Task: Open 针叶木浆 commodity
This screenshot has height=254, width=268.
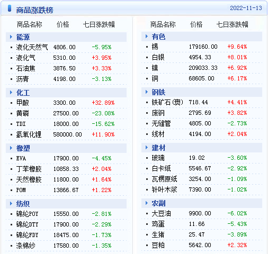Action: coord(164,189)
